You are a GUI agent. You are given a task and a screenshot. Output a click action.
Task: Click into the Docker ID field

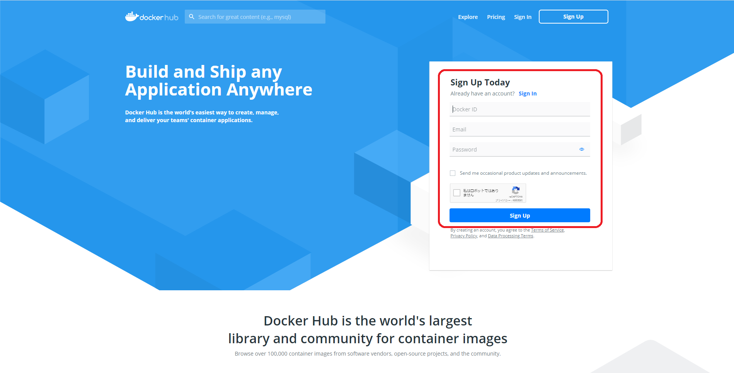pos(519,109)
